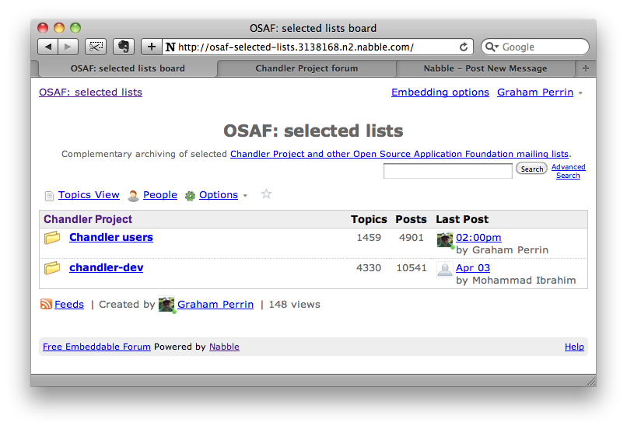The width and height of the screenshot is (627, 429).
Task: Click the Chandler users folder icon
Action: [52, 238]
